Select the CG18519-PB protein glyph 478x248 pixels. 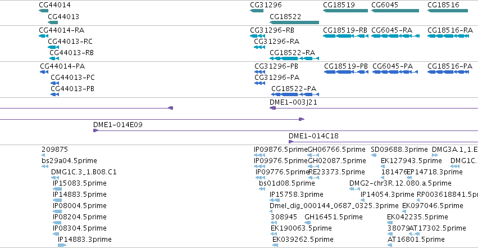(346, 72)
